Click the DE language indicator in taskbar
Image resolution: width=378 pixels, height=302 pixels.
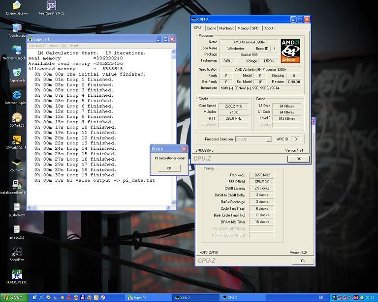(x=321, y=298)
